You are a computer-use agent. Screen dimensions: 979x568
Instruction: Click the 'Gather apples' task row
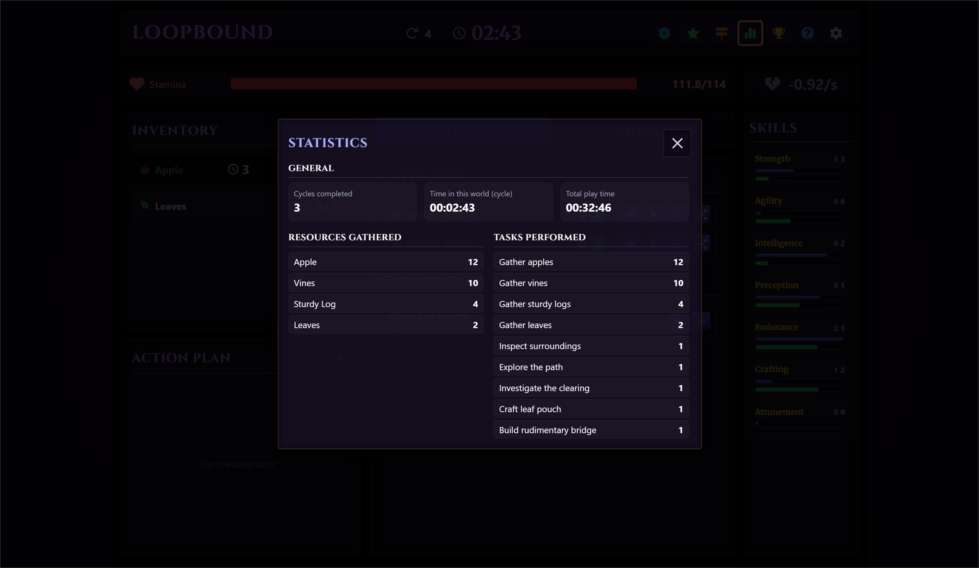click(591, 262)
